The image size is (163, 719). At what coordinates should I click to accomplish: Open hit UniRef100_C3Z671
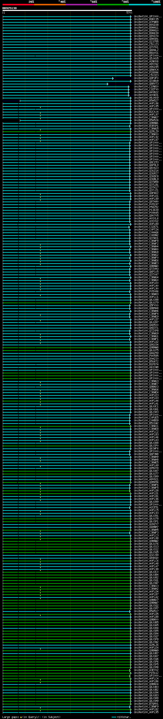(x=146, y=227)
